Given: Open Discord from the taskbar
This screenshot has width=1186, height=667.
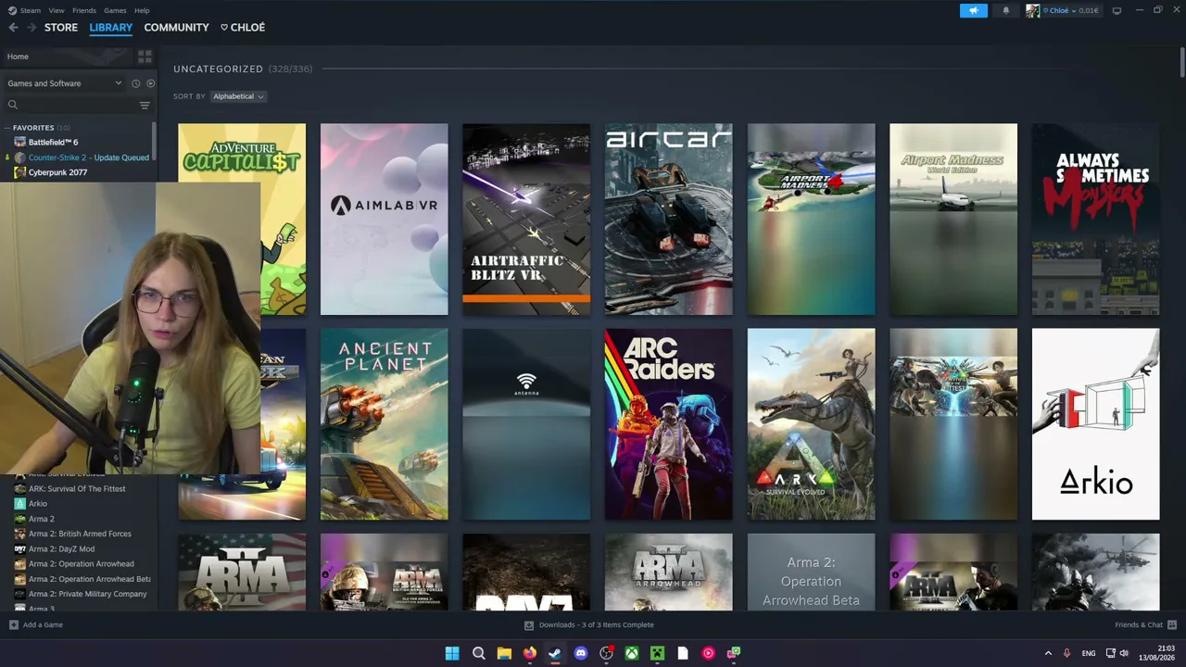Looking at the screenshot, I should pyautogui.click(x=581, y=653).
